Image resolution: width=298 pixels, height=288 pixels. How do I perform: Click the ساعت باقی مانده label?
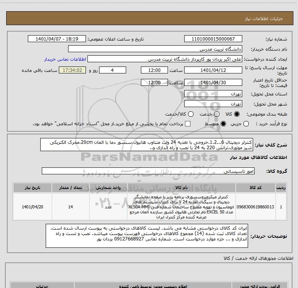(x=39, y=70)
